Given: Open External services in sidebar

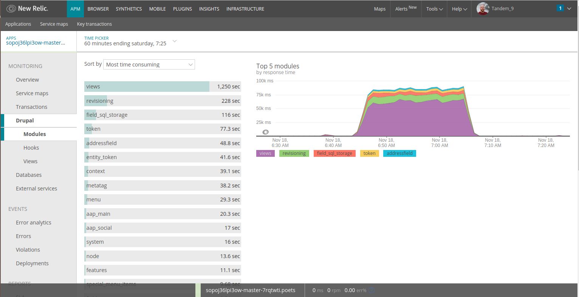Looking at the screenshot, I should (36, 189).
